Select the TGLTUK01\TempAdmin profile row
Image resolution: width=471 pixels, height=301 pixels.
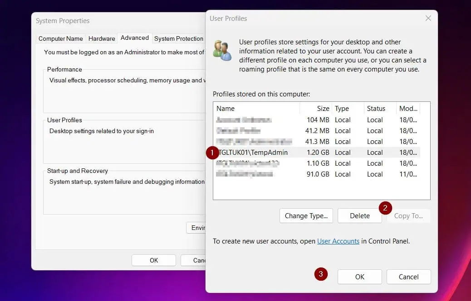pos(317,153)
